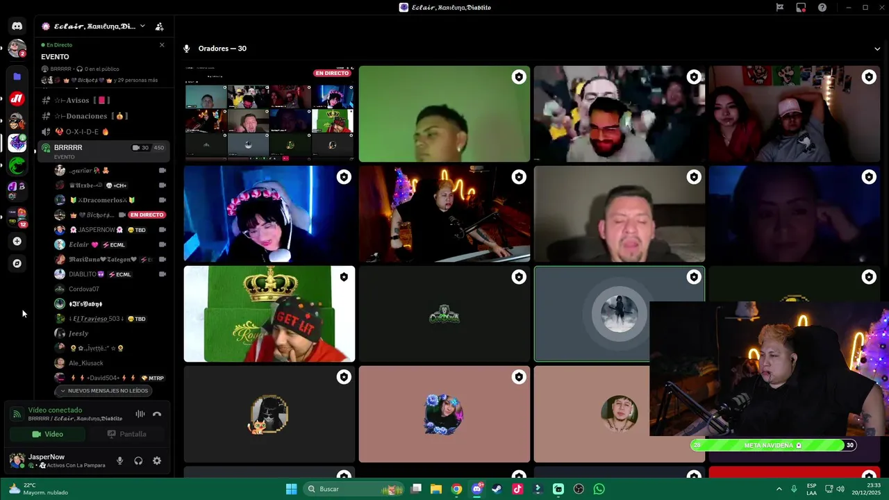The height and width of the screenshot is (500, 889).
Task: Open the Avisos channel
Action: coord(102,100)
